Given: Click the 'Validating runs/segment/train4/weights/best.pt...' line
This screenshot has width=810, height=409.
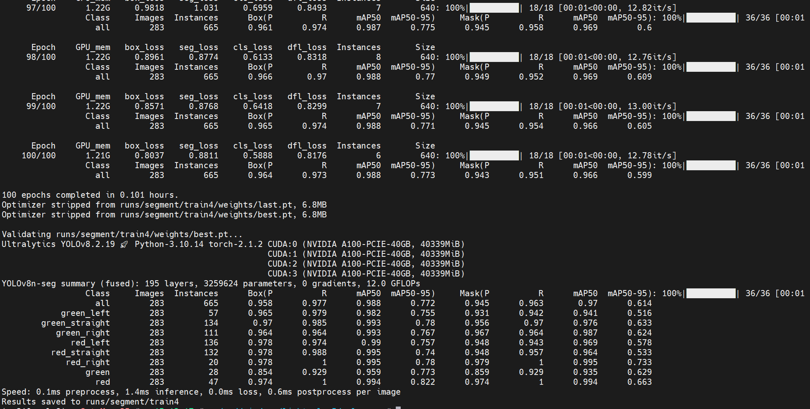Looking at the screenshot, I should click(122, 234).
